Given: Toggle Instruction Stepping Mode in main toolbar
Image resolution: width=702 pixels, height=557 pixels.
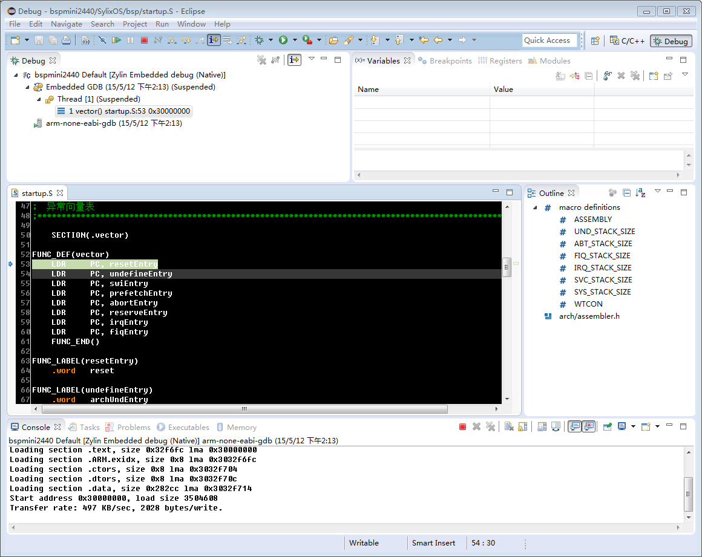Looking at the screenshot, I should tap(214, 41).
